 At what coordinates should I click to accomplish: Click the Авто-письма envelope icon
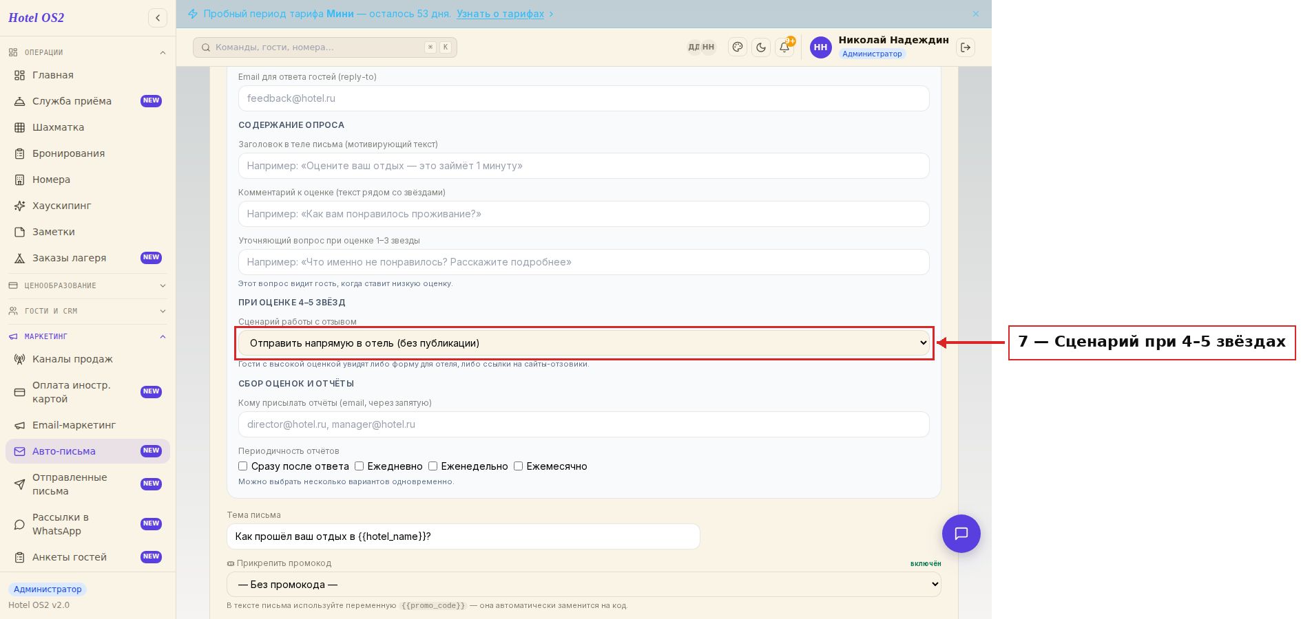point(20,451)
